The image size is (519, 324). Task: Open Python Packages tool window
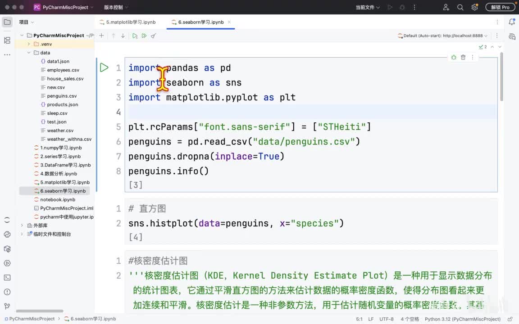pos(7,249)
